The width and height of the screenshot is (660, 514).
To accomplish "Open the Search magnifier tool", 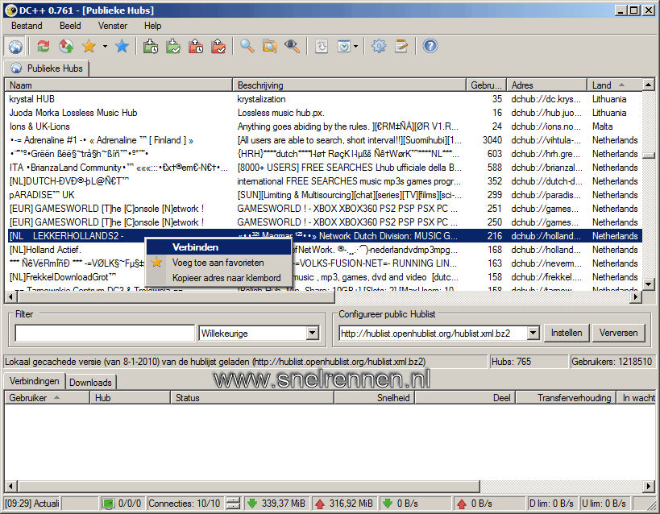I will 247,46.
